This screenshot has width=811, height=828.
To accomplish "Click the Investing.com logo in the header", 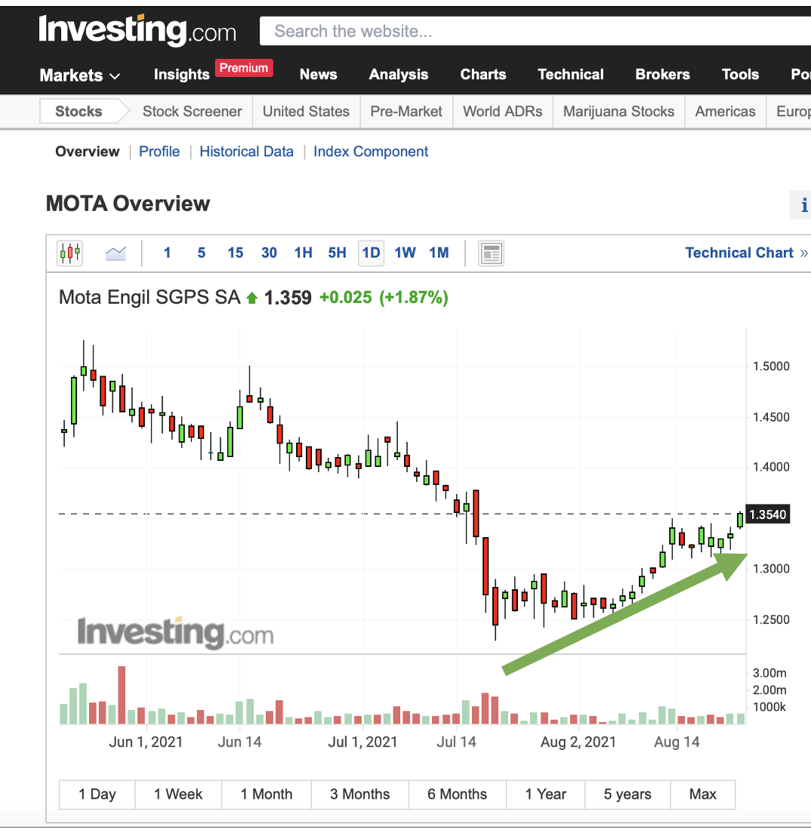I will coord(137,29).
